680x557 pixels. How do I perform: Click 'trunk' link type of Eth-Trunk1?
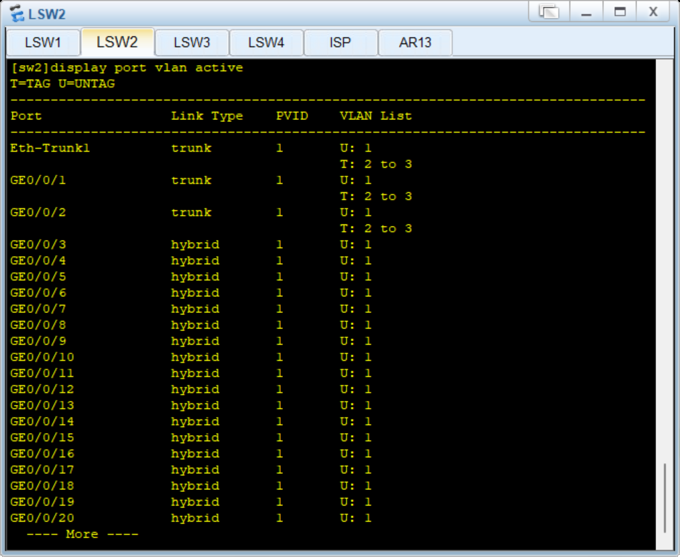point(191,148)
